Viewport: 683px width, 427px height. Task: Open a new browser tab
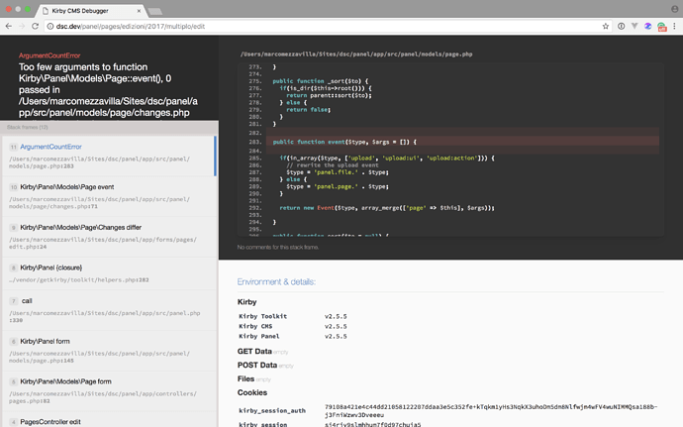155,11
